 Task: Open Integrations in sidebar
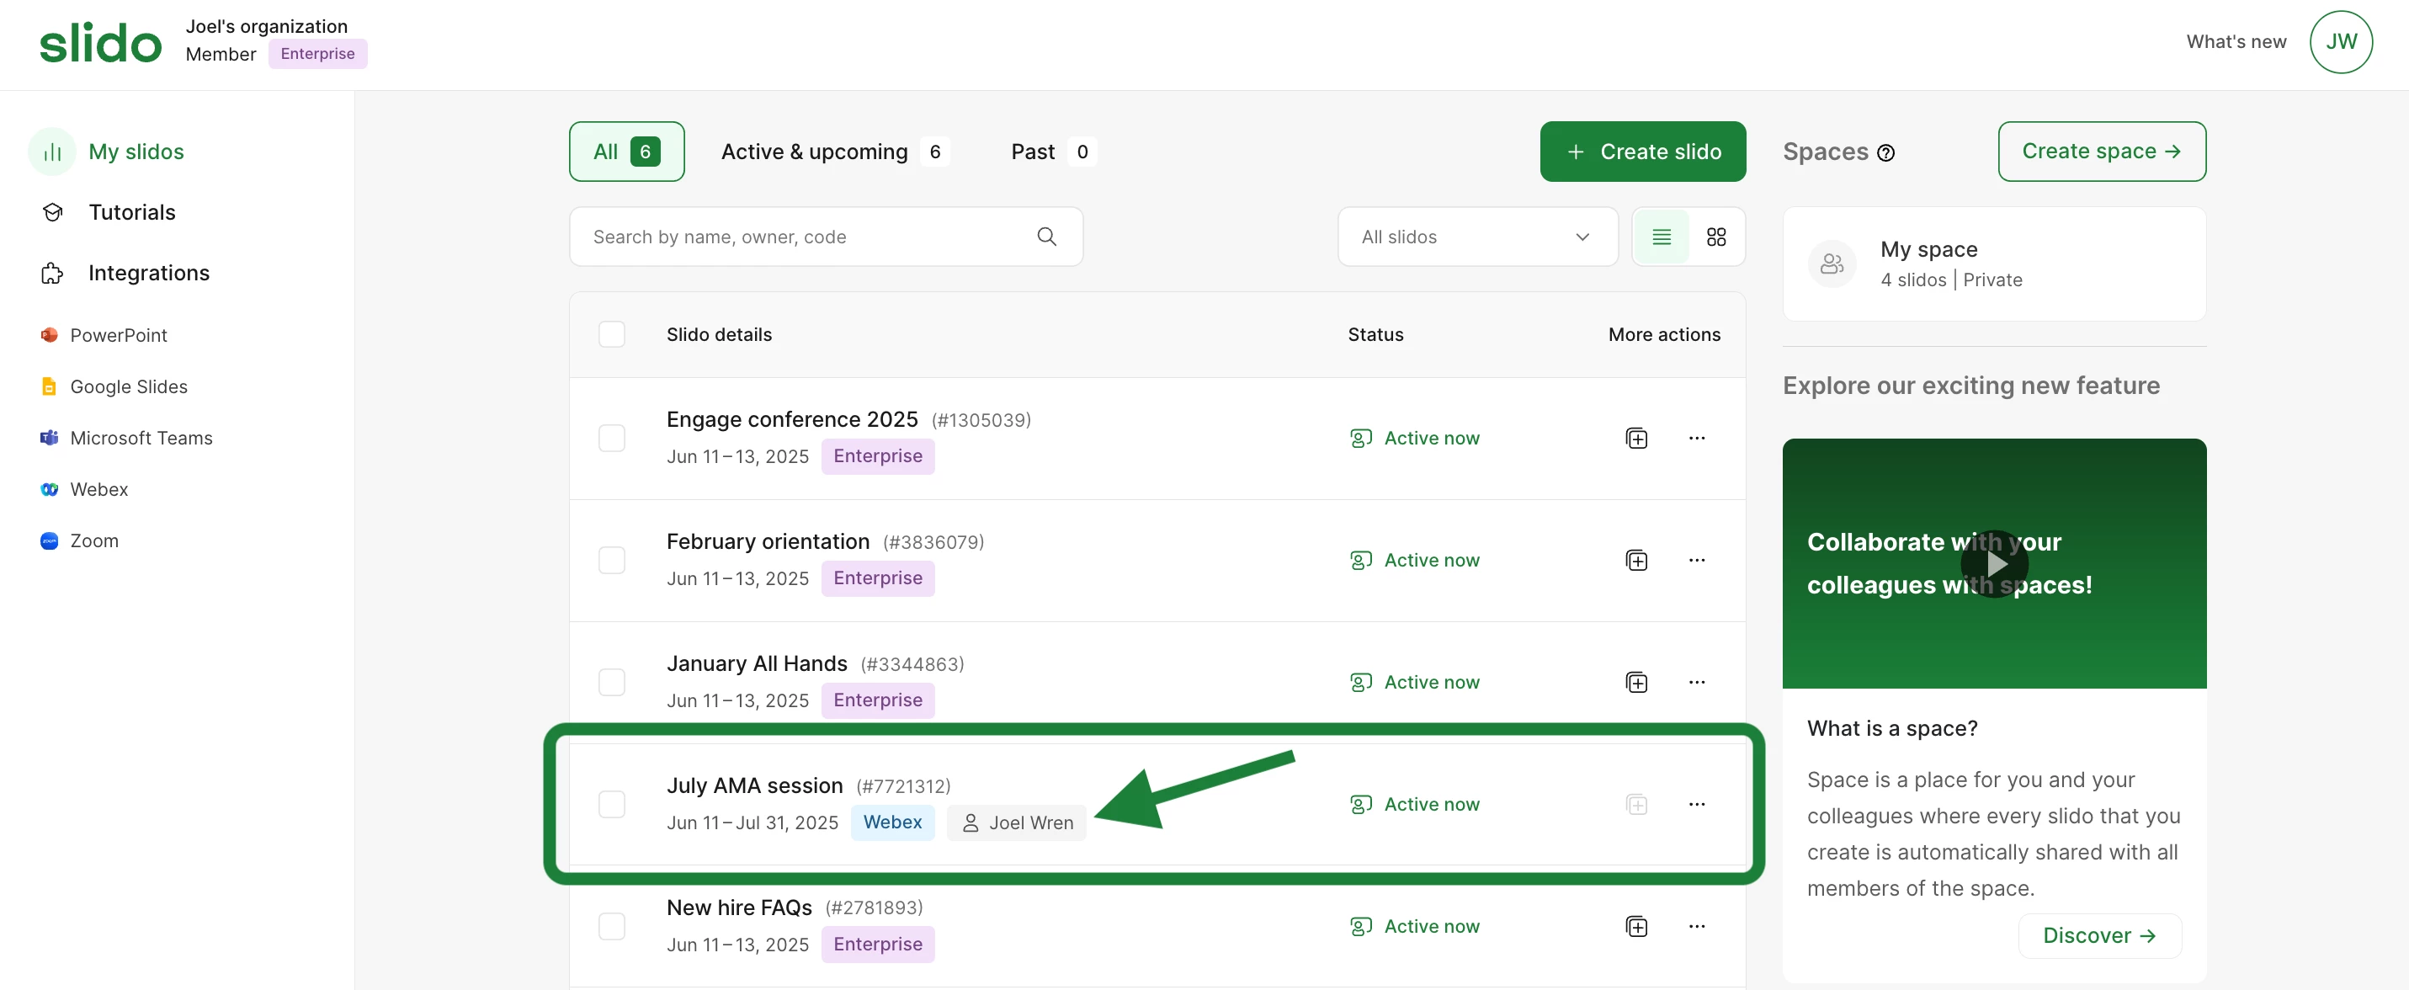click(x=149, y=274)
